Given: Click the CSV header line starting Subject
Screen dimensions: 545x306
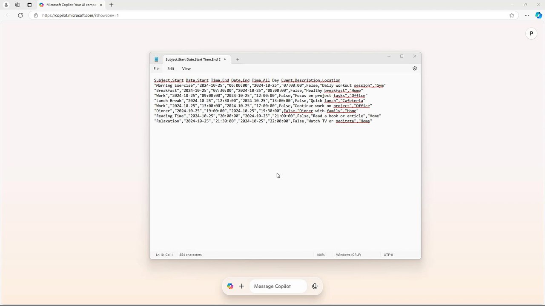Looking at the screenshot, I should click(247, 80).
